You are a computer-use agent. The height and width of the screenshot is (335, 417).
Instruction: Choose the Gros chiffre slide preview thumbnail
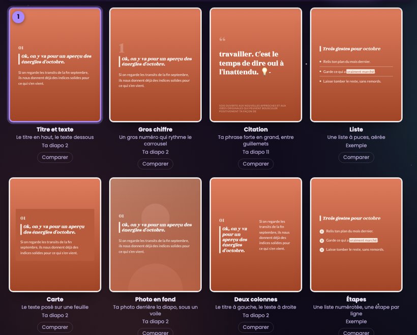tap(155, 65)
